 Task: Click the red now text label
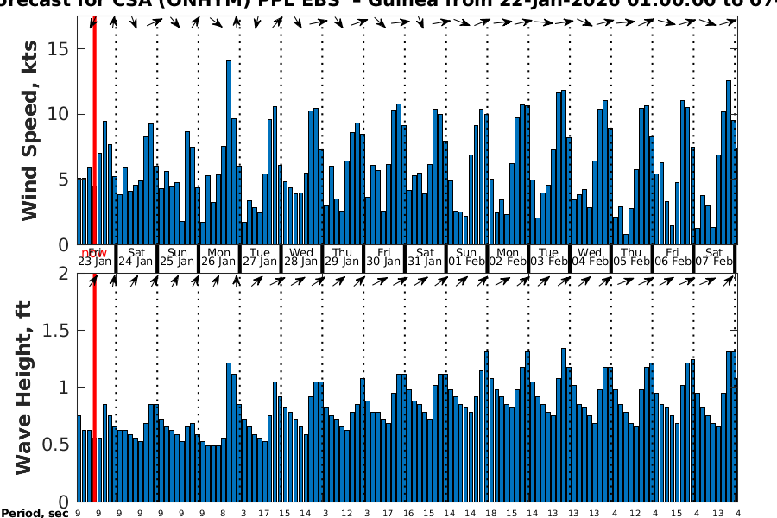(90, 252)
